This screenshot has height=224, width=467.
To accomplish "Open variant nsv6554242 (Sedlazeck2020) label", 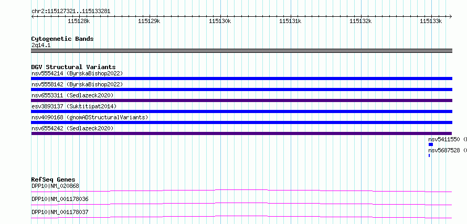I will (x=72, y=128).
